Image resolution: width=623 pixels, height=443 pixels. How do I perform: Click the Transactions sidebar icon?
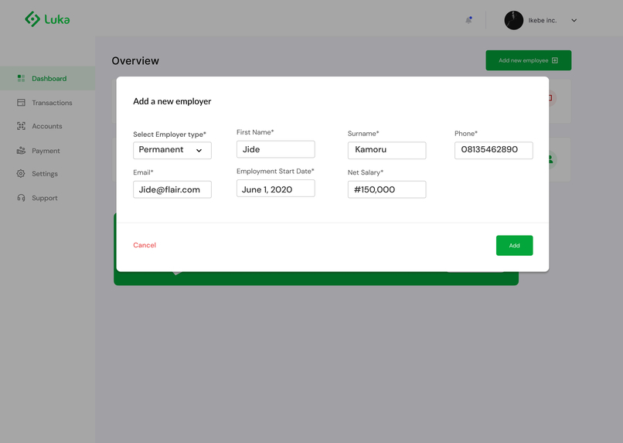tap(21, 103)
